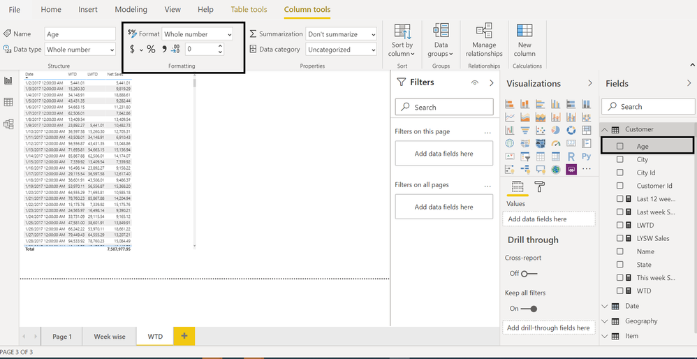The width and height of the screenshot is (697, 359).
Task: Open the Report view from left sidebar
Action: pos(8,80)
